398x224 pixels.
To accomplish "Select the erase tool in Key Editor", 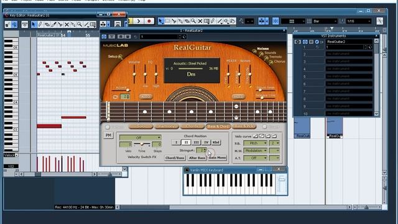I will [47, 24].
